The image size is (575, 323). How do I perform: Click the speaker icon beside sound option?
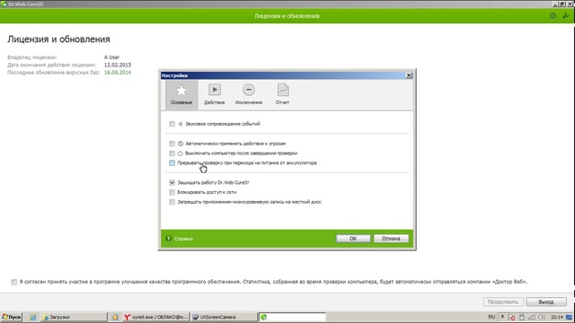click(x=180, y=124)
